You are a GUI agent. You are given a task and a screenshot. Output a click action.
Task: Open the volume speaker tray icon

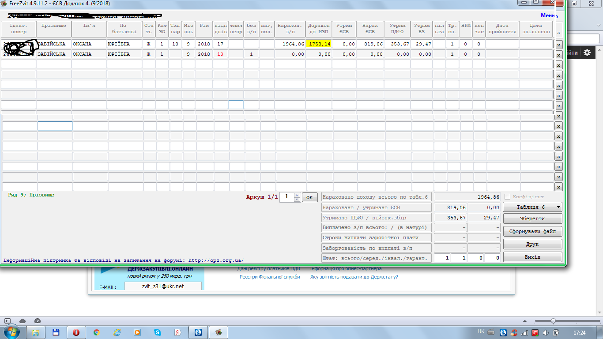click(x=546, y=332)
